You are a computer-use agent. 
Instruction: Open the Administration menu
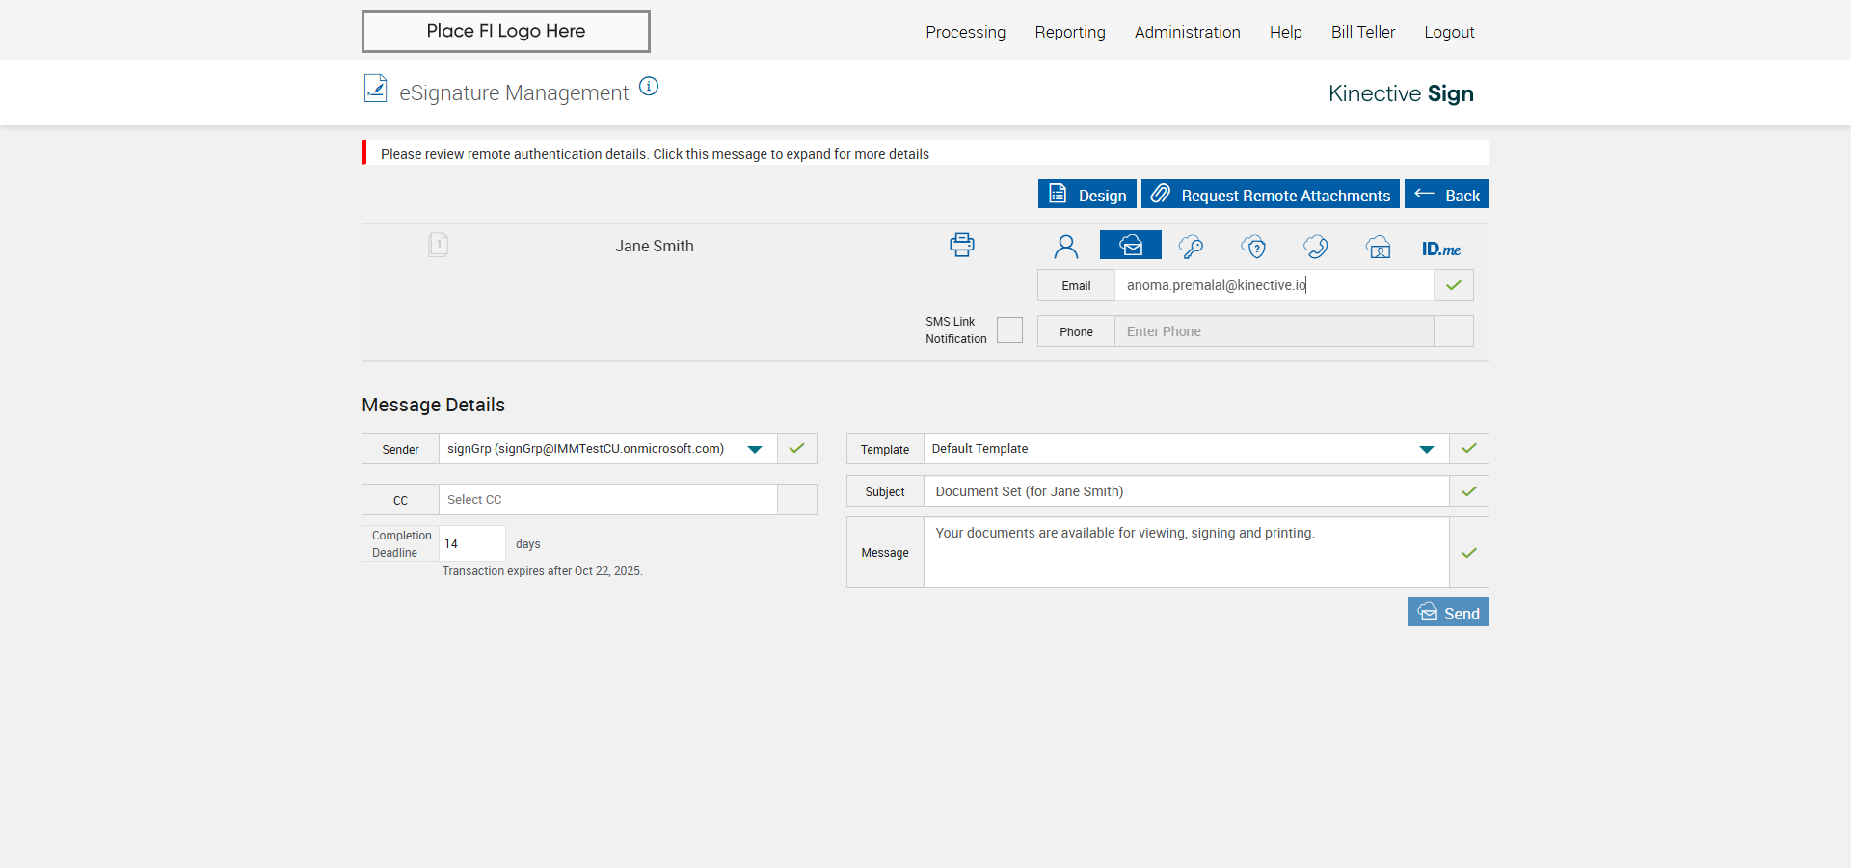[x=1187, y=32]
